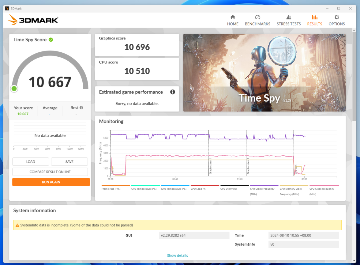The width and height of the screenshot is (360, 265).
Task: Open the HOME tab
Action: pos(233,20)
